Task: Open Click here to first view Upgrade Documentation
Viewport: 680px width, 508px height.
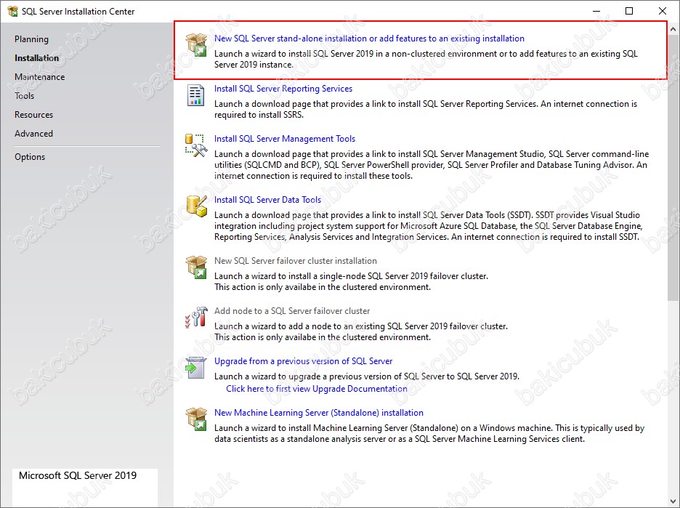Action: [x=317, y=389]
